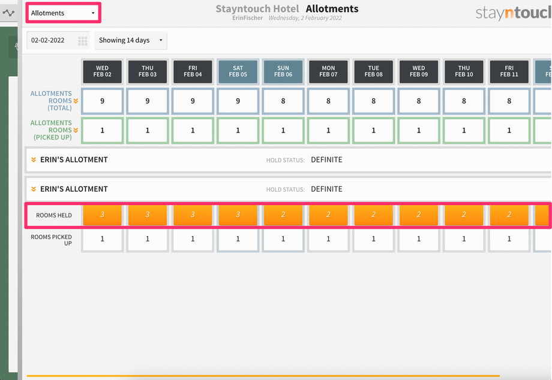Viewport: 552px width, 380px height.
Task: Click total allotment rooms cell for FEB 11
Action: point(509,101)
